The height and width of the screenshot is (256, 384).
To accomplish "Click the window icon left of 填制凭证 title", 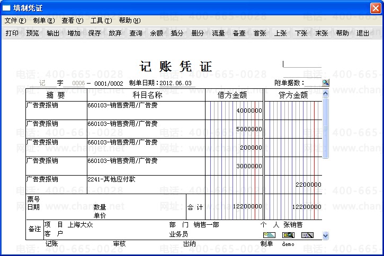I will (x=6, y=8).
